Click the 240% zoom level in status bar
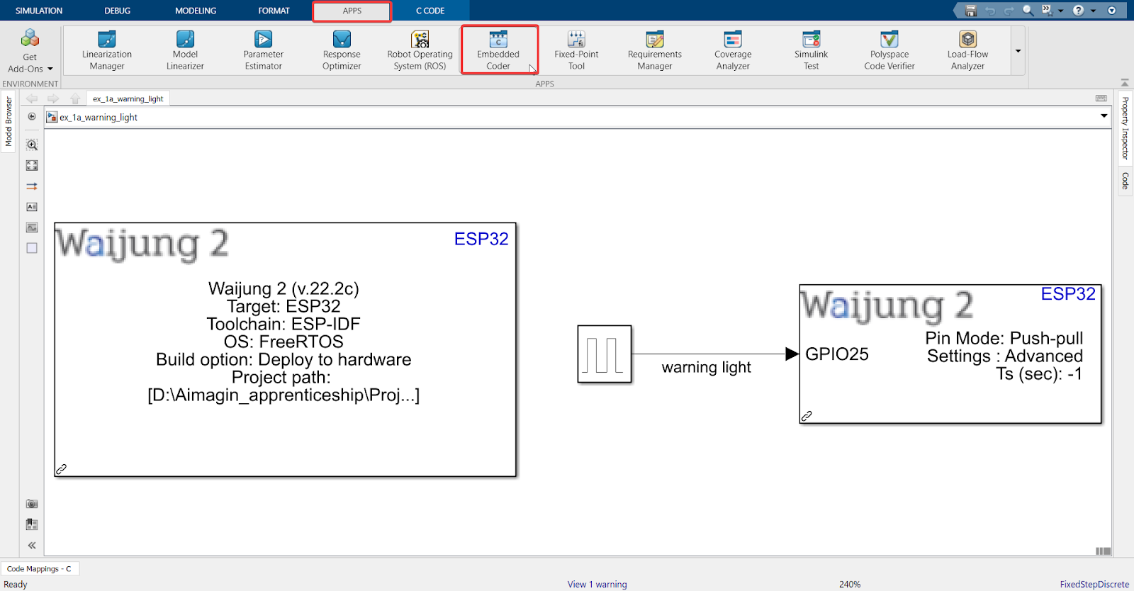 850,584
